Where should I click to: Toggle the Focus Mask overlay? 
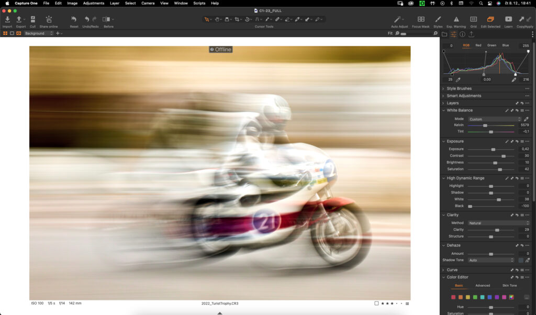[420, 19]
